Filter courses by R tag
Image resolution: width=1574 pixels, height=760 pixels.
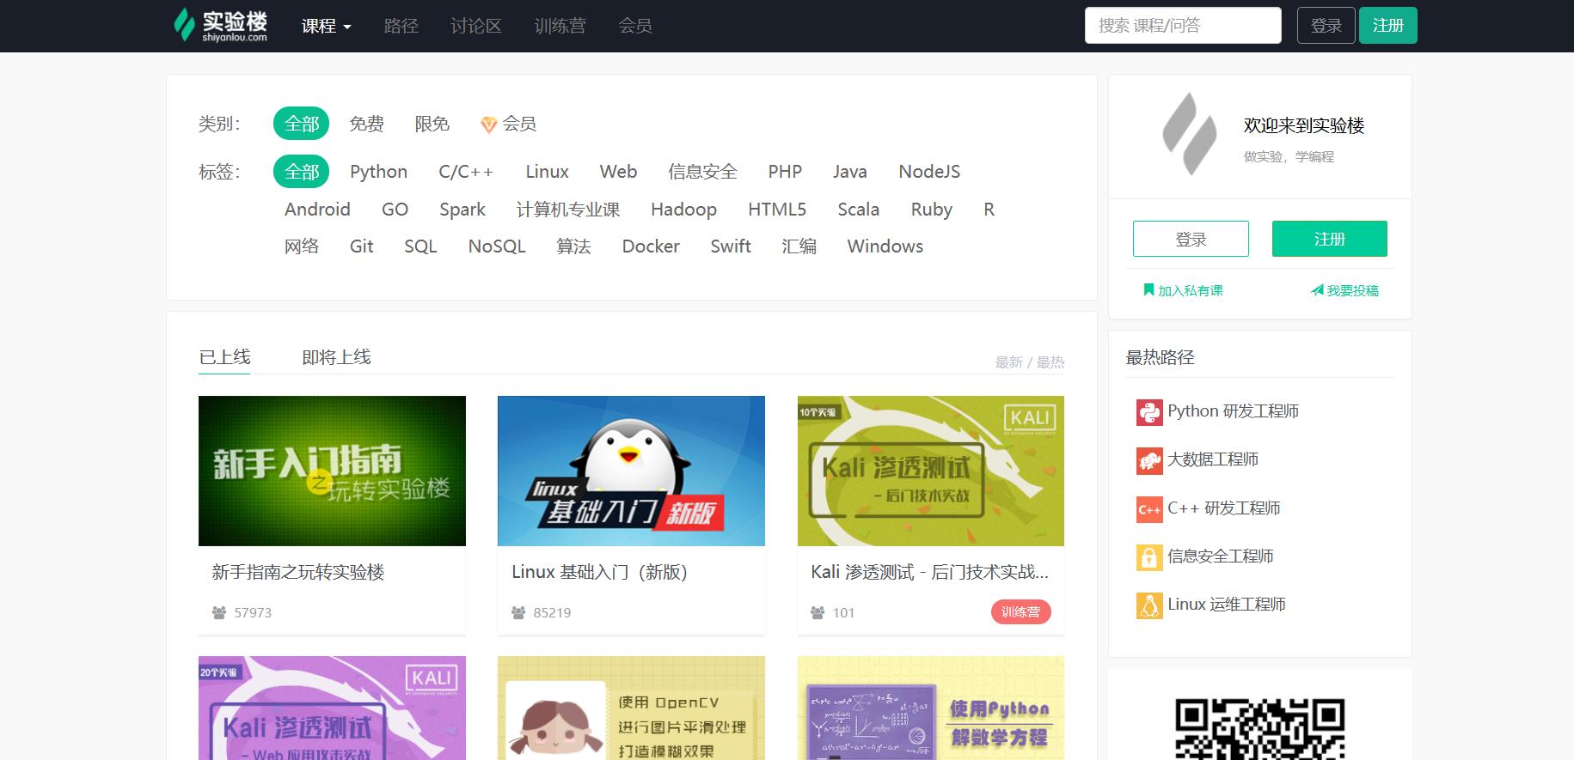[x=989, y=210]
